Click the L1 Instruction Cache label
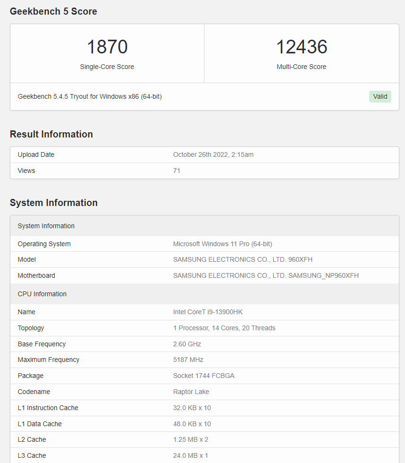Viewport: 405px width, 463px height. click(x=48, y=408)
